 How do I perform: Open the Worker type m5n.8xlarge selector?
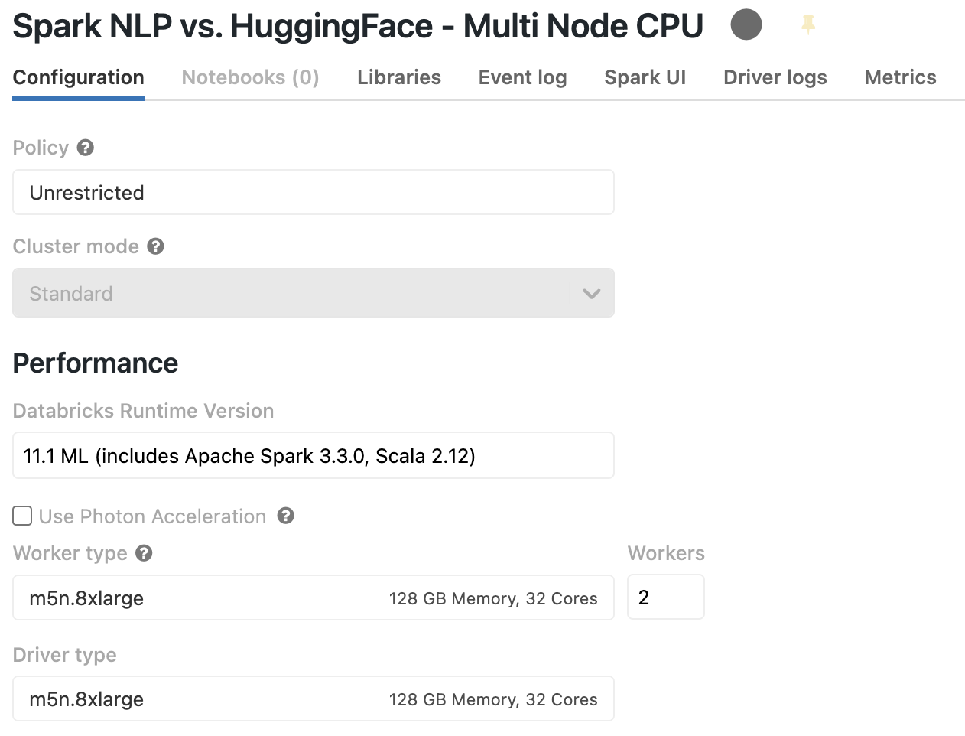(x=313, y=598)
